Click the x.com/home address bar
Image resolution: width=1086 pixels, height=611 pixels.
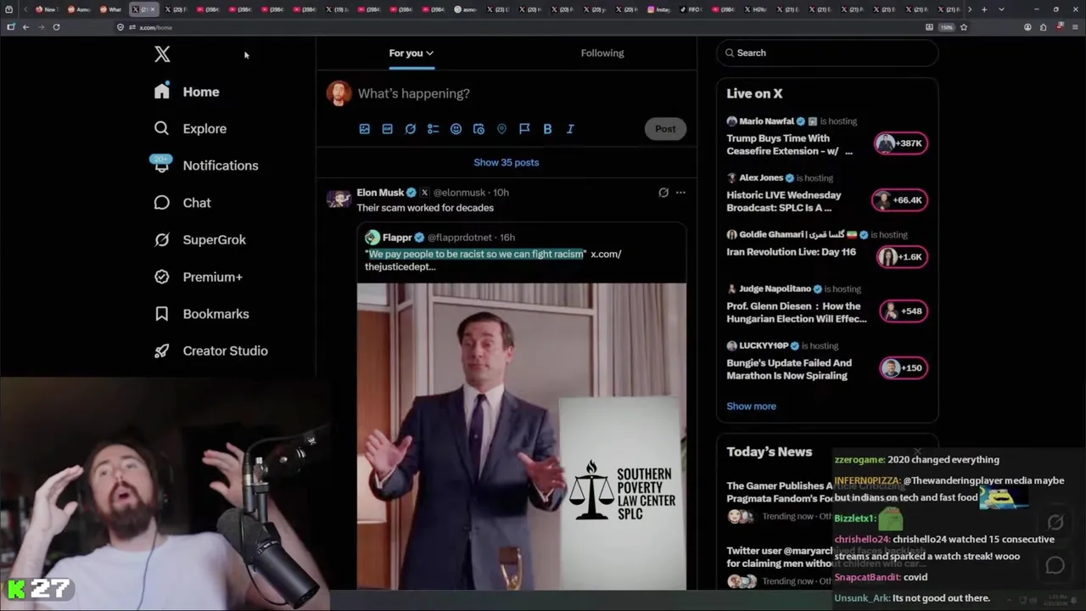pyautogui.click(x=518, y=27)
